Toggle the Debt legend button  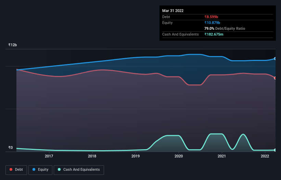16,170
